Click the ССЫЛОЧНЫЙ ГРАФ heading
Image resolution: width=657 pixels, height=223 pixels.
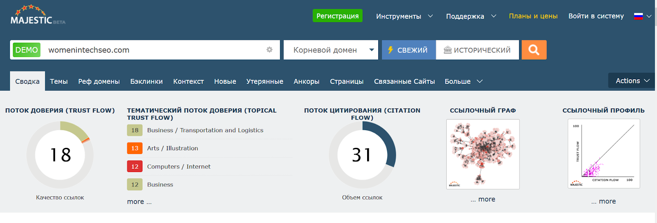click(483, 110)
